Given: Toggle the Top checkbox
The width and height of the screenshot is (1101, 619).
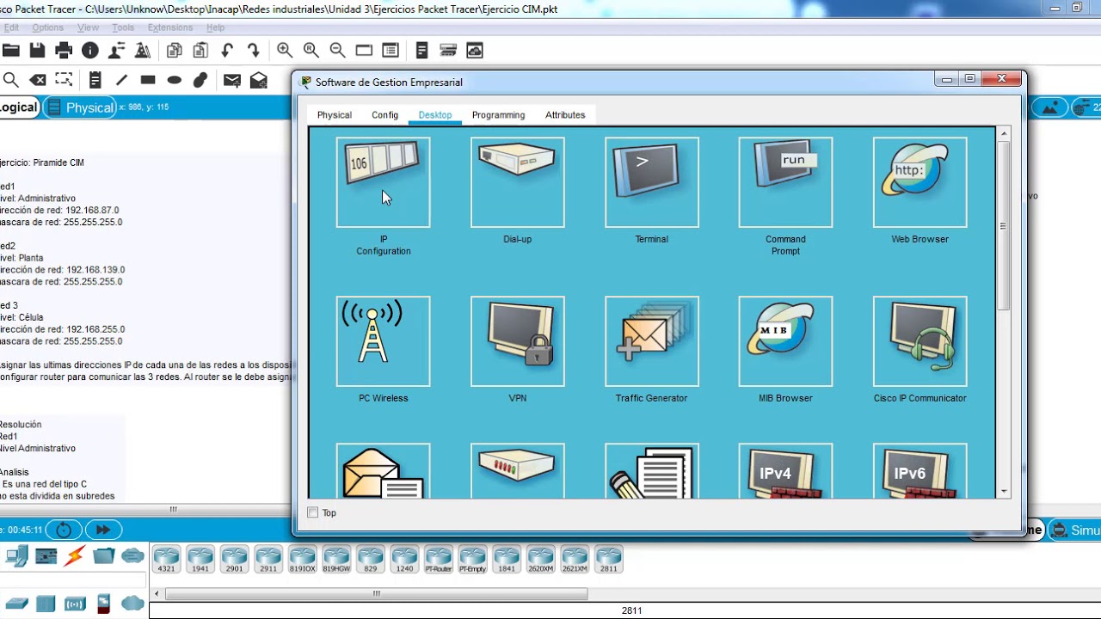Looking at the screenshot, I should click(313, 512).
